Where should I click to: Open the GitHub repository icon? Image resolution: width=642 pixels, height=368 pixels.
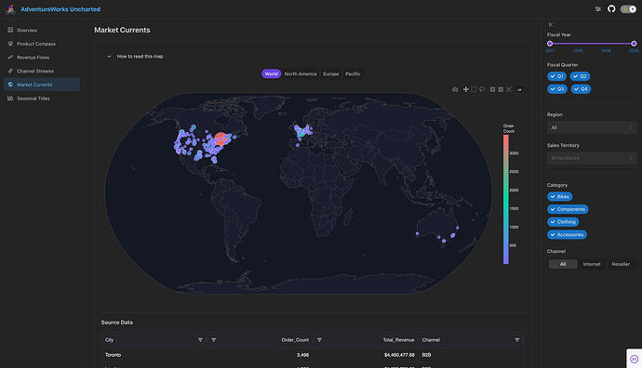click(x=611, y=8)
